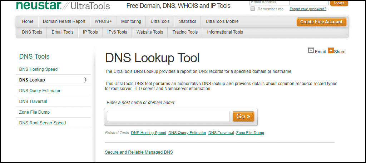Select the IP Tools submenu tab
This screenshot has height=163, width=366.
90,32
